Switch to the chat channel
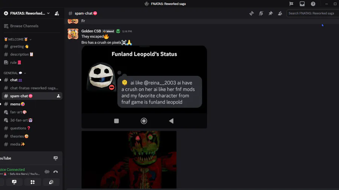339x190 pixels. [x=32, y=80]
